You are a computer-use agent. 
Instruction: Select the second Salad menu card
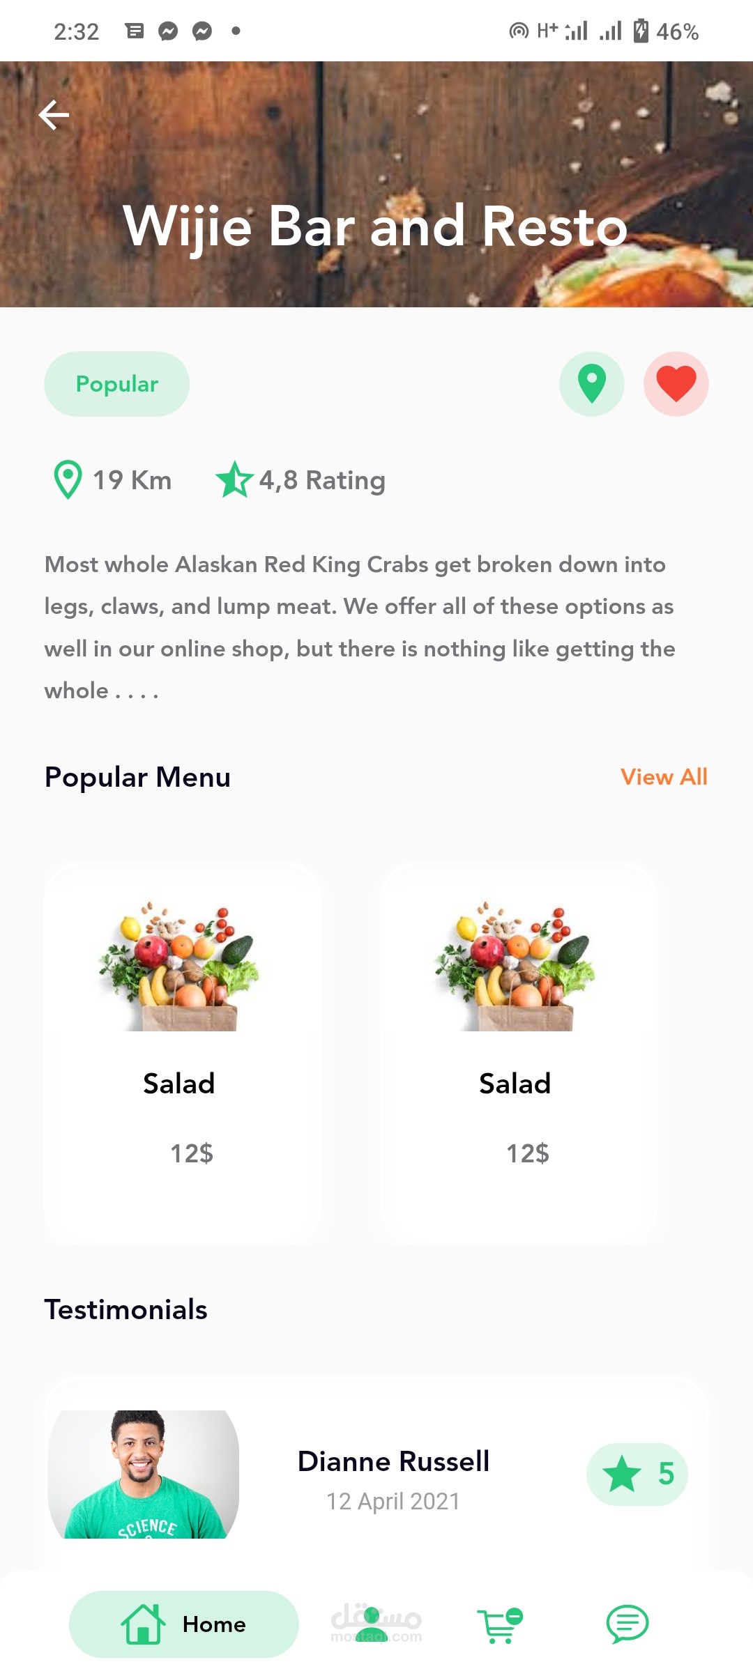pos(518,1052)
